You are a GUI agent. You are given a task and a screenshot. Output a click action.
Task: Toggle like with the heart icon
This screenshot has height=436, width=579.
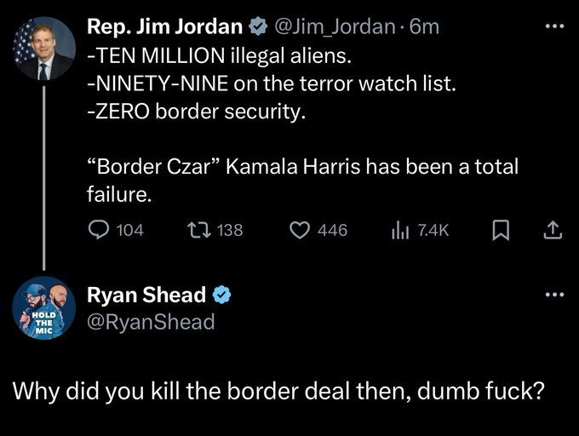click(300, 229)
